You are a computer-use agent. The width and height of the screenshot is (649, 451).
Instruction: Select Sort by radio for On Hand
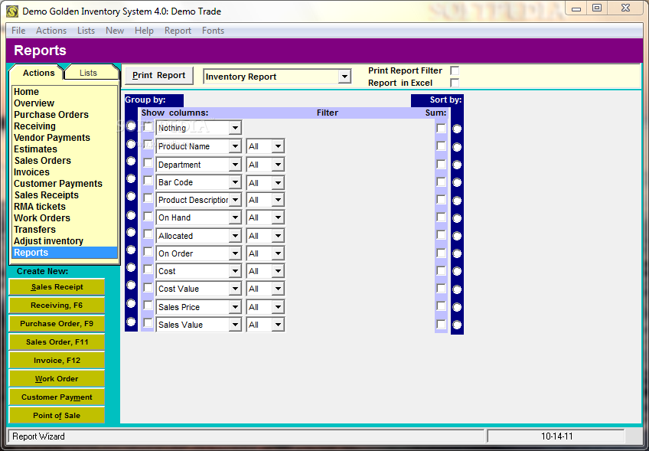click(457, 218)
